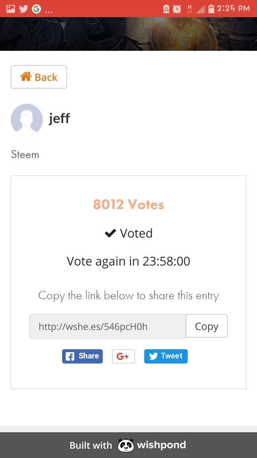The width and height of the screenshot is (257, 458).
Task: Tap the gallery notification icon in status bar
Action: tap(11, 9)
